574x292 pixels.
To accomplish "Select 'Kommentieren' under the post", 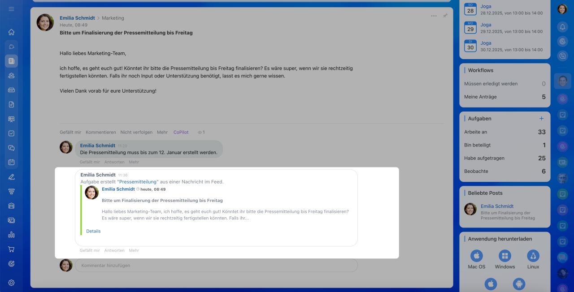I will pyautogui.click(x=101, y=132).
